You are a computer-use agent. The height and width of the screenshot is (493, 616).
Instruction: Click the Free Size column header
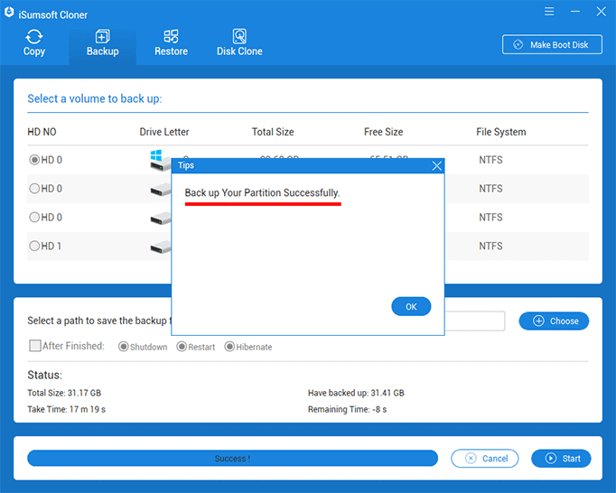point(384,132)
